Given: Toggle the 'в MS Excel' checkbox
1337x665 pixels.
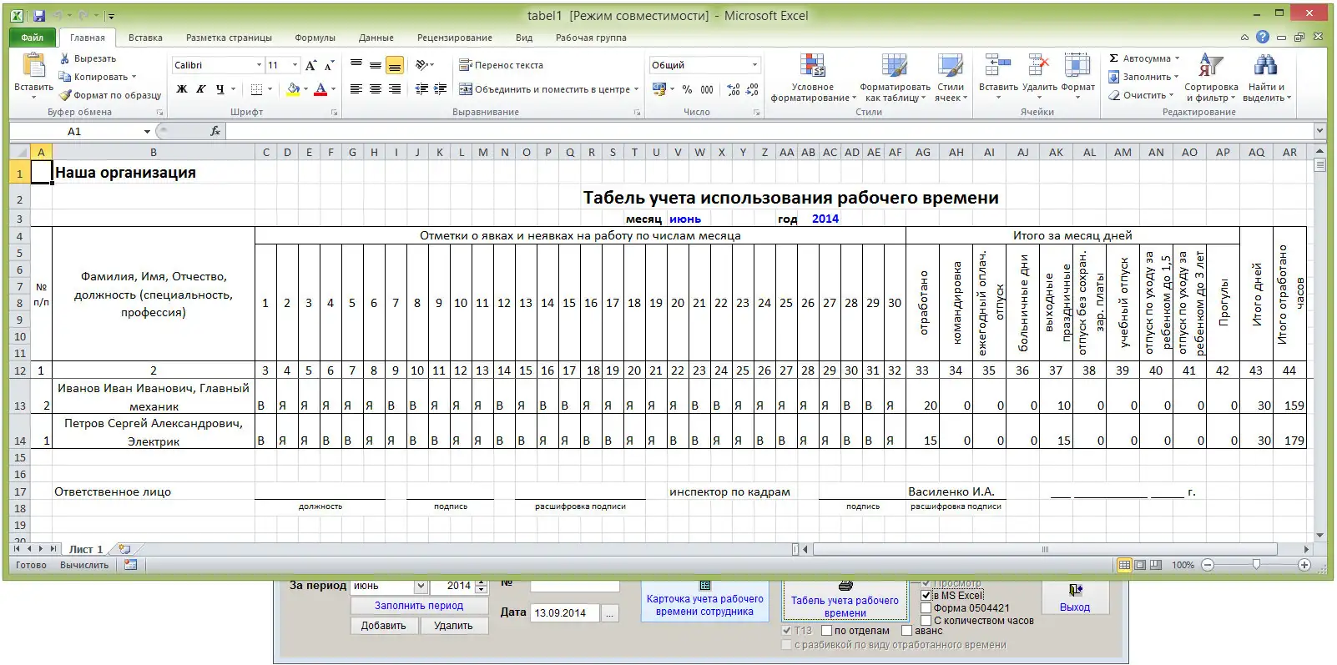Looking at the screenshot, I should pos(926,595).
